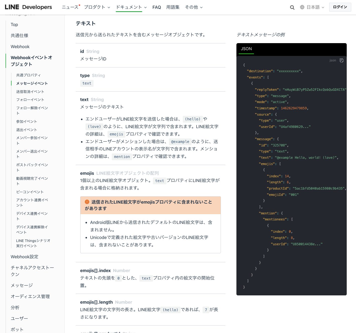Copy the JSON example with the copy icon
This screenshot has height=333, width=356.
[341, 60]
